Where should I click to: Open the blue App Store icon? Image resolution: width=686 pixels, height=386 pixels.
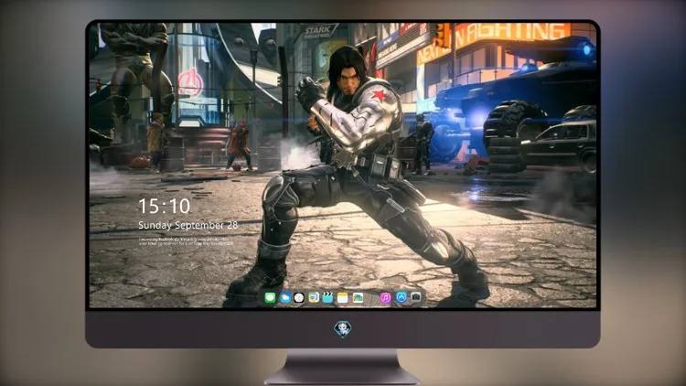tap(402, 297)
